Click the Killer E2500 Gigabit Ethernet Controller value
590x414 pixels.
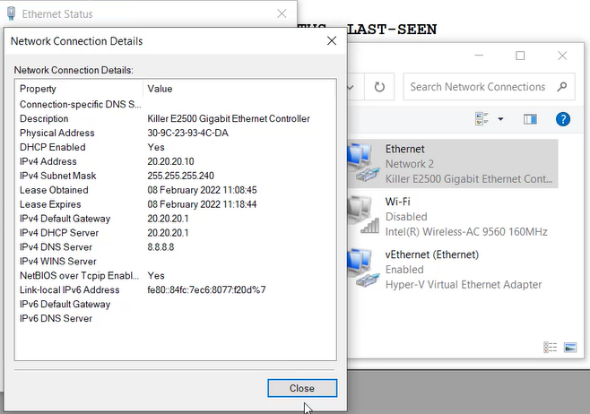pos(229,118)
